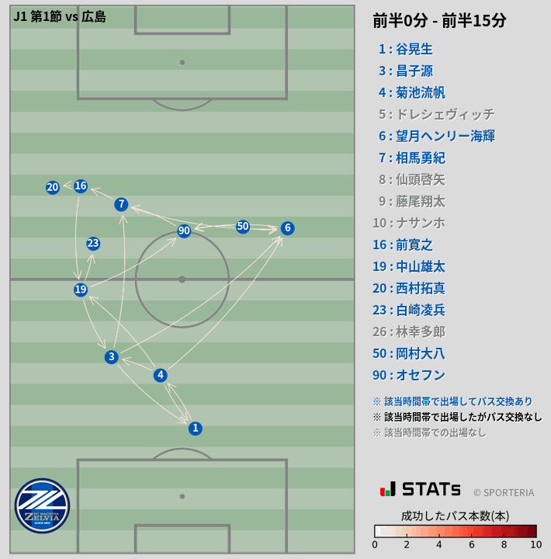This screenshot has width=551, height=559.
Task: Click player node 23 marker
Action: click(x=93, y=244)
